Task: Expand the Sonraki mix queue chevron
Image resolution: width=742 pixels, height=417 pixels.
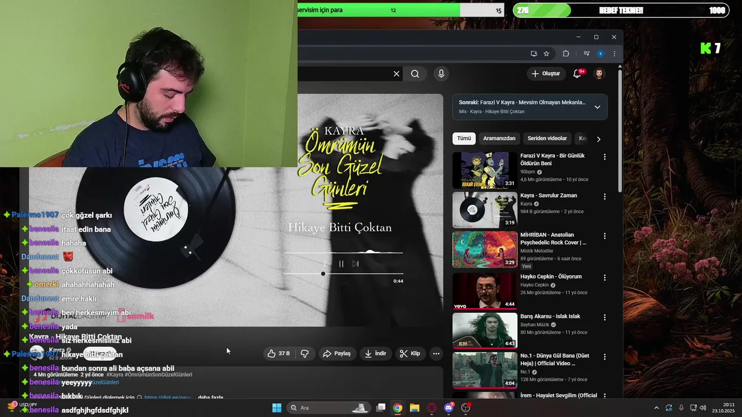Action: tap(597, 107)
